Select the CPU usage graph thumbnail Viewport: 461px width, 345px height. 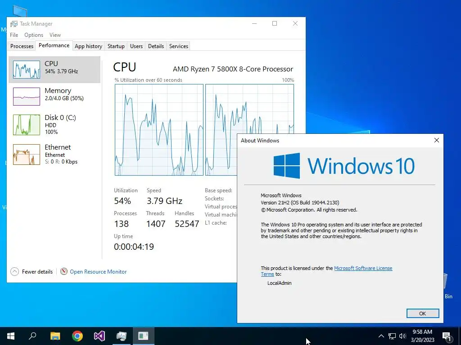pyautogui.click(x=27, y=70)
